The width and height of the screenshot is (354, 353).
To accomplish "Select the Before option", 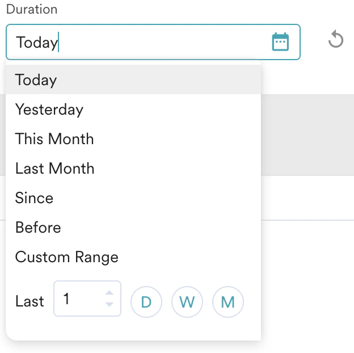I will tap(38, 228).
